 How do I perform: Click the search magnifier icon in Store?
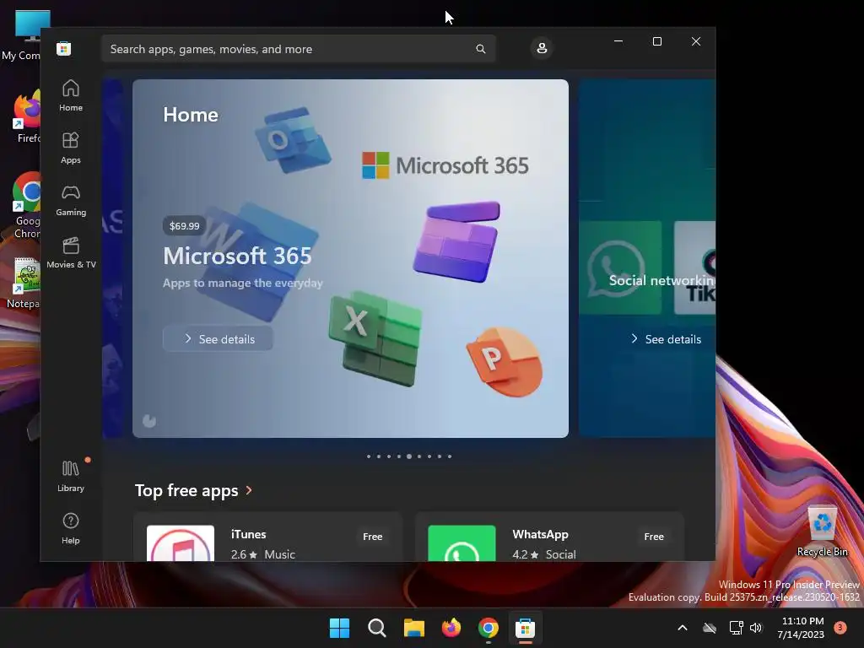(x=480, y=49)
